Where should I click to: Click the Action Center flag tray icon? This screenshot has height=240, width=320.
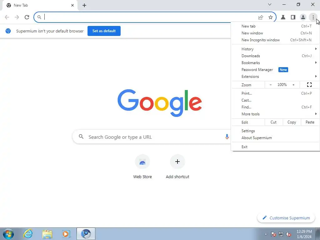273,234
